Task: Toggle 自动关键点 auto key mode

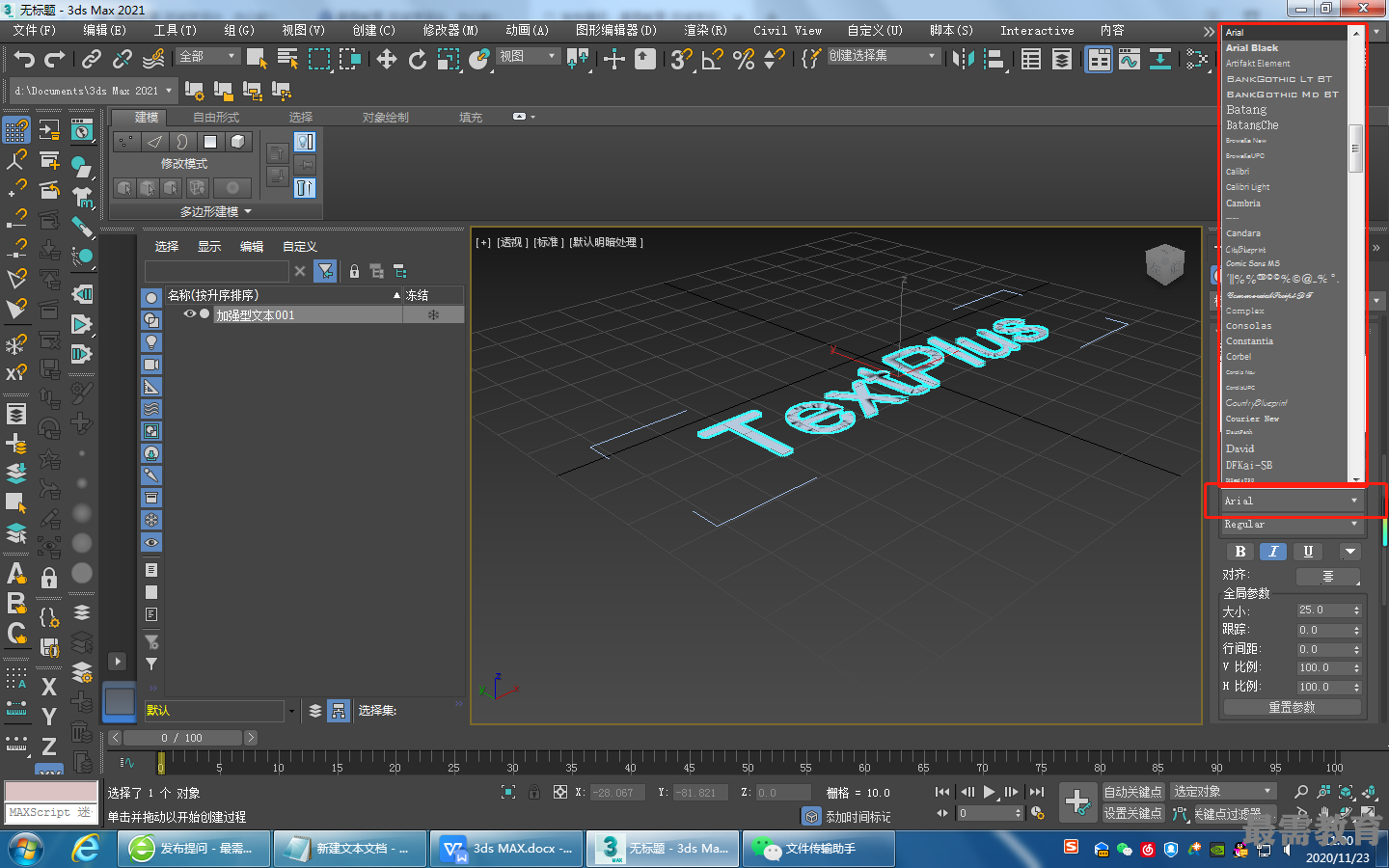Action: point(1133,792)
